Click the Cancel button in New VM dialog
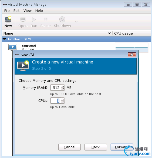This screenshot has width=152, height=158. [x=69, y=147]
